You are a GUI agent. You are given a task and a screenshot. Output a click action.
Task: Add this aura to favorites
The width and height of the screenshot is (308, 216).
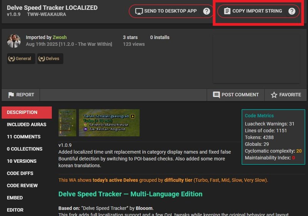coord(286,95)
